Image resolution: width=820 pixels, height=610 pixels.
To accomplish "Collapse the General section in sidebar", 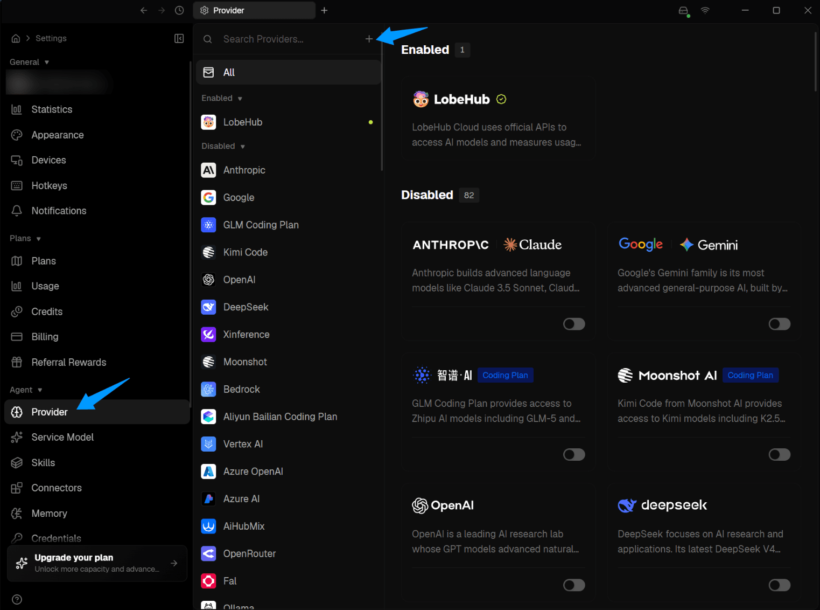I will click(30, 62).
